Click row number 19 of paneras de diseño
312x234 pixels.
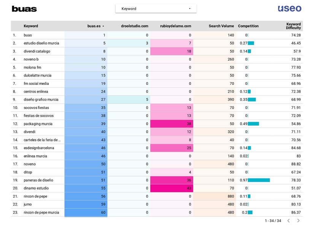click(16, 180)
